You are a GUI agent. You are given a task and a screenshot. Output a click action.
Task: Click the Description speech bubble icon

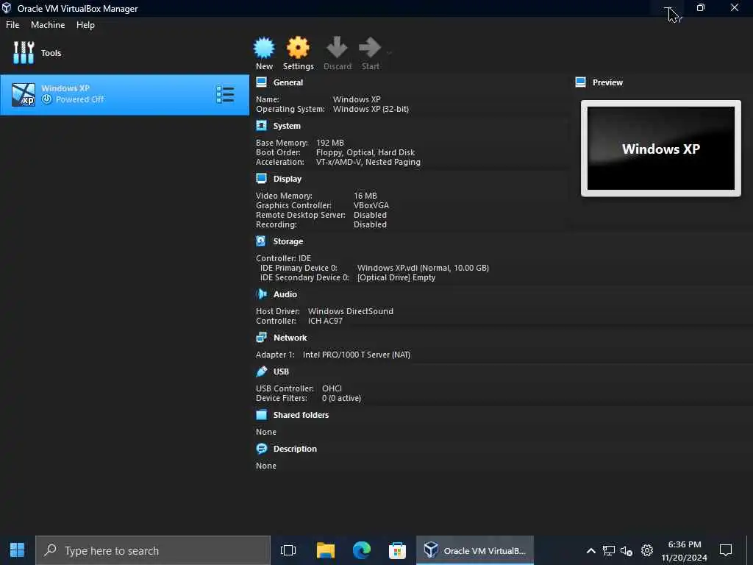(261, 448)
